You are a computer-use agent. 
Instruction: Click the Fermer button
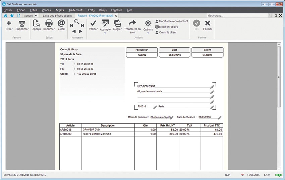click(208, 25)
